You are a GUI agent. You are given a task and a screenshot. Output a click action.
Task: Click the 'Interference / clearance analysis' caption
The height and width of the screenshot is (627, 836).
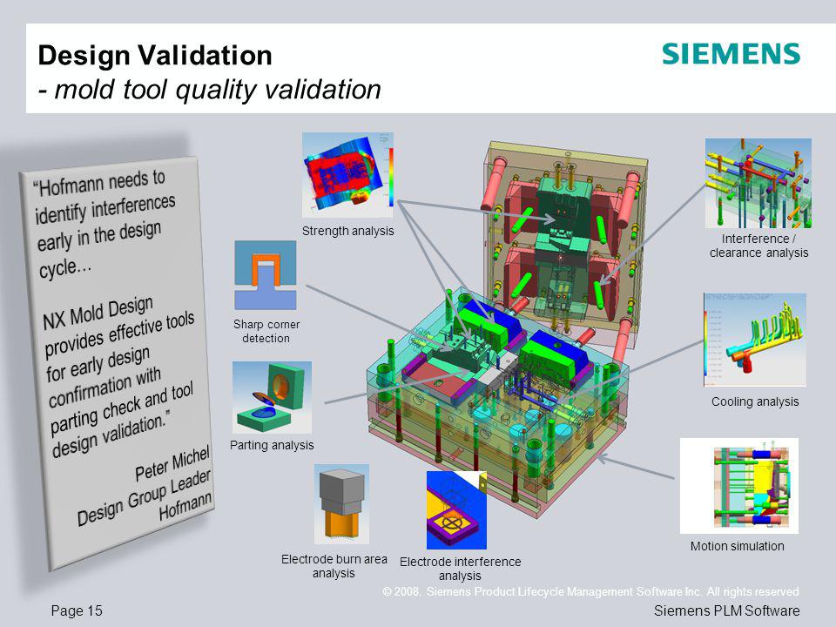click(758, 246)
